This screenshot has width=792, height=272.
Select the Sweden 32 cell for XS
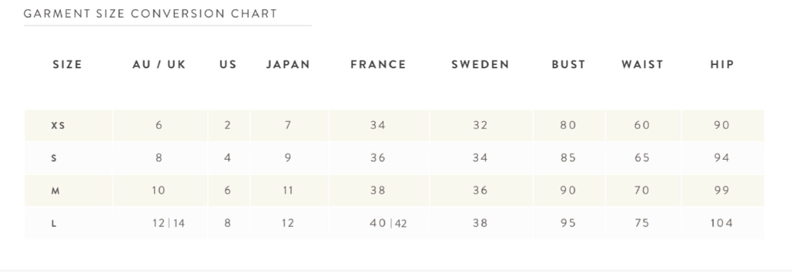click(x=480, y=125)
